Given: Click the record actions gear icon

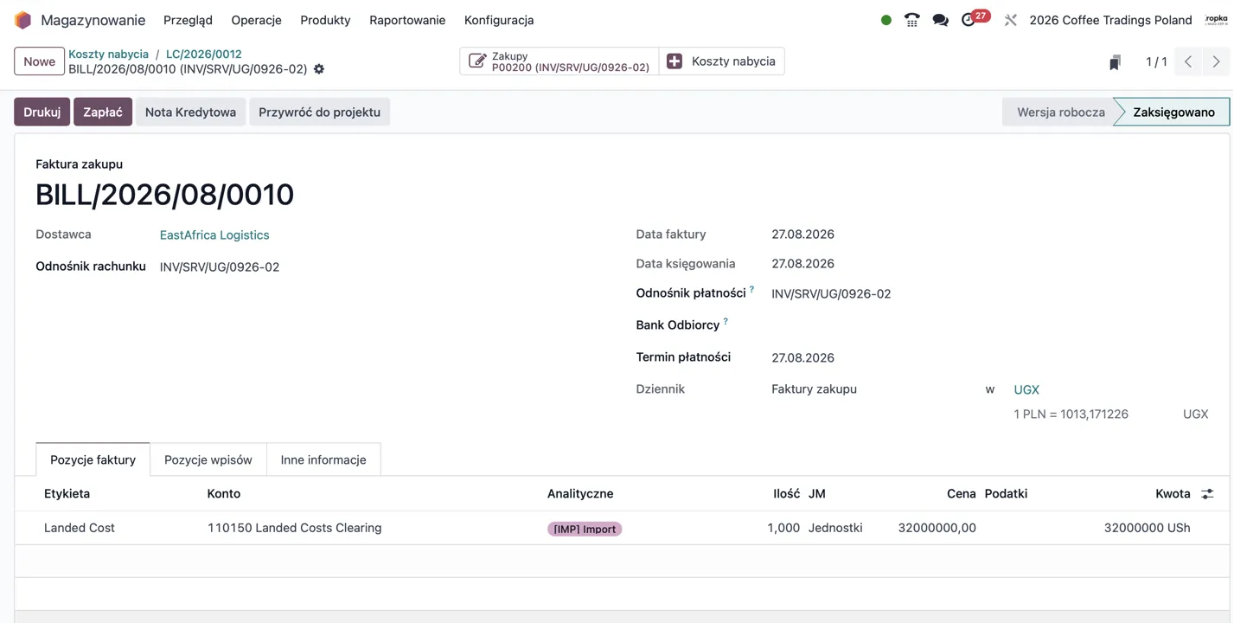Looking at the screenshot, I should click(319, 69).
